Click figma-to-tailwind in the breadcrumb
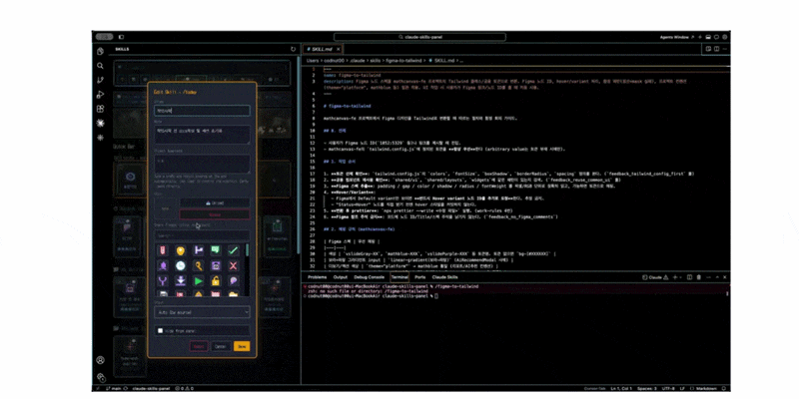This screenshot has width=799, height=399. pyautogui.click(x=404, y=60)
